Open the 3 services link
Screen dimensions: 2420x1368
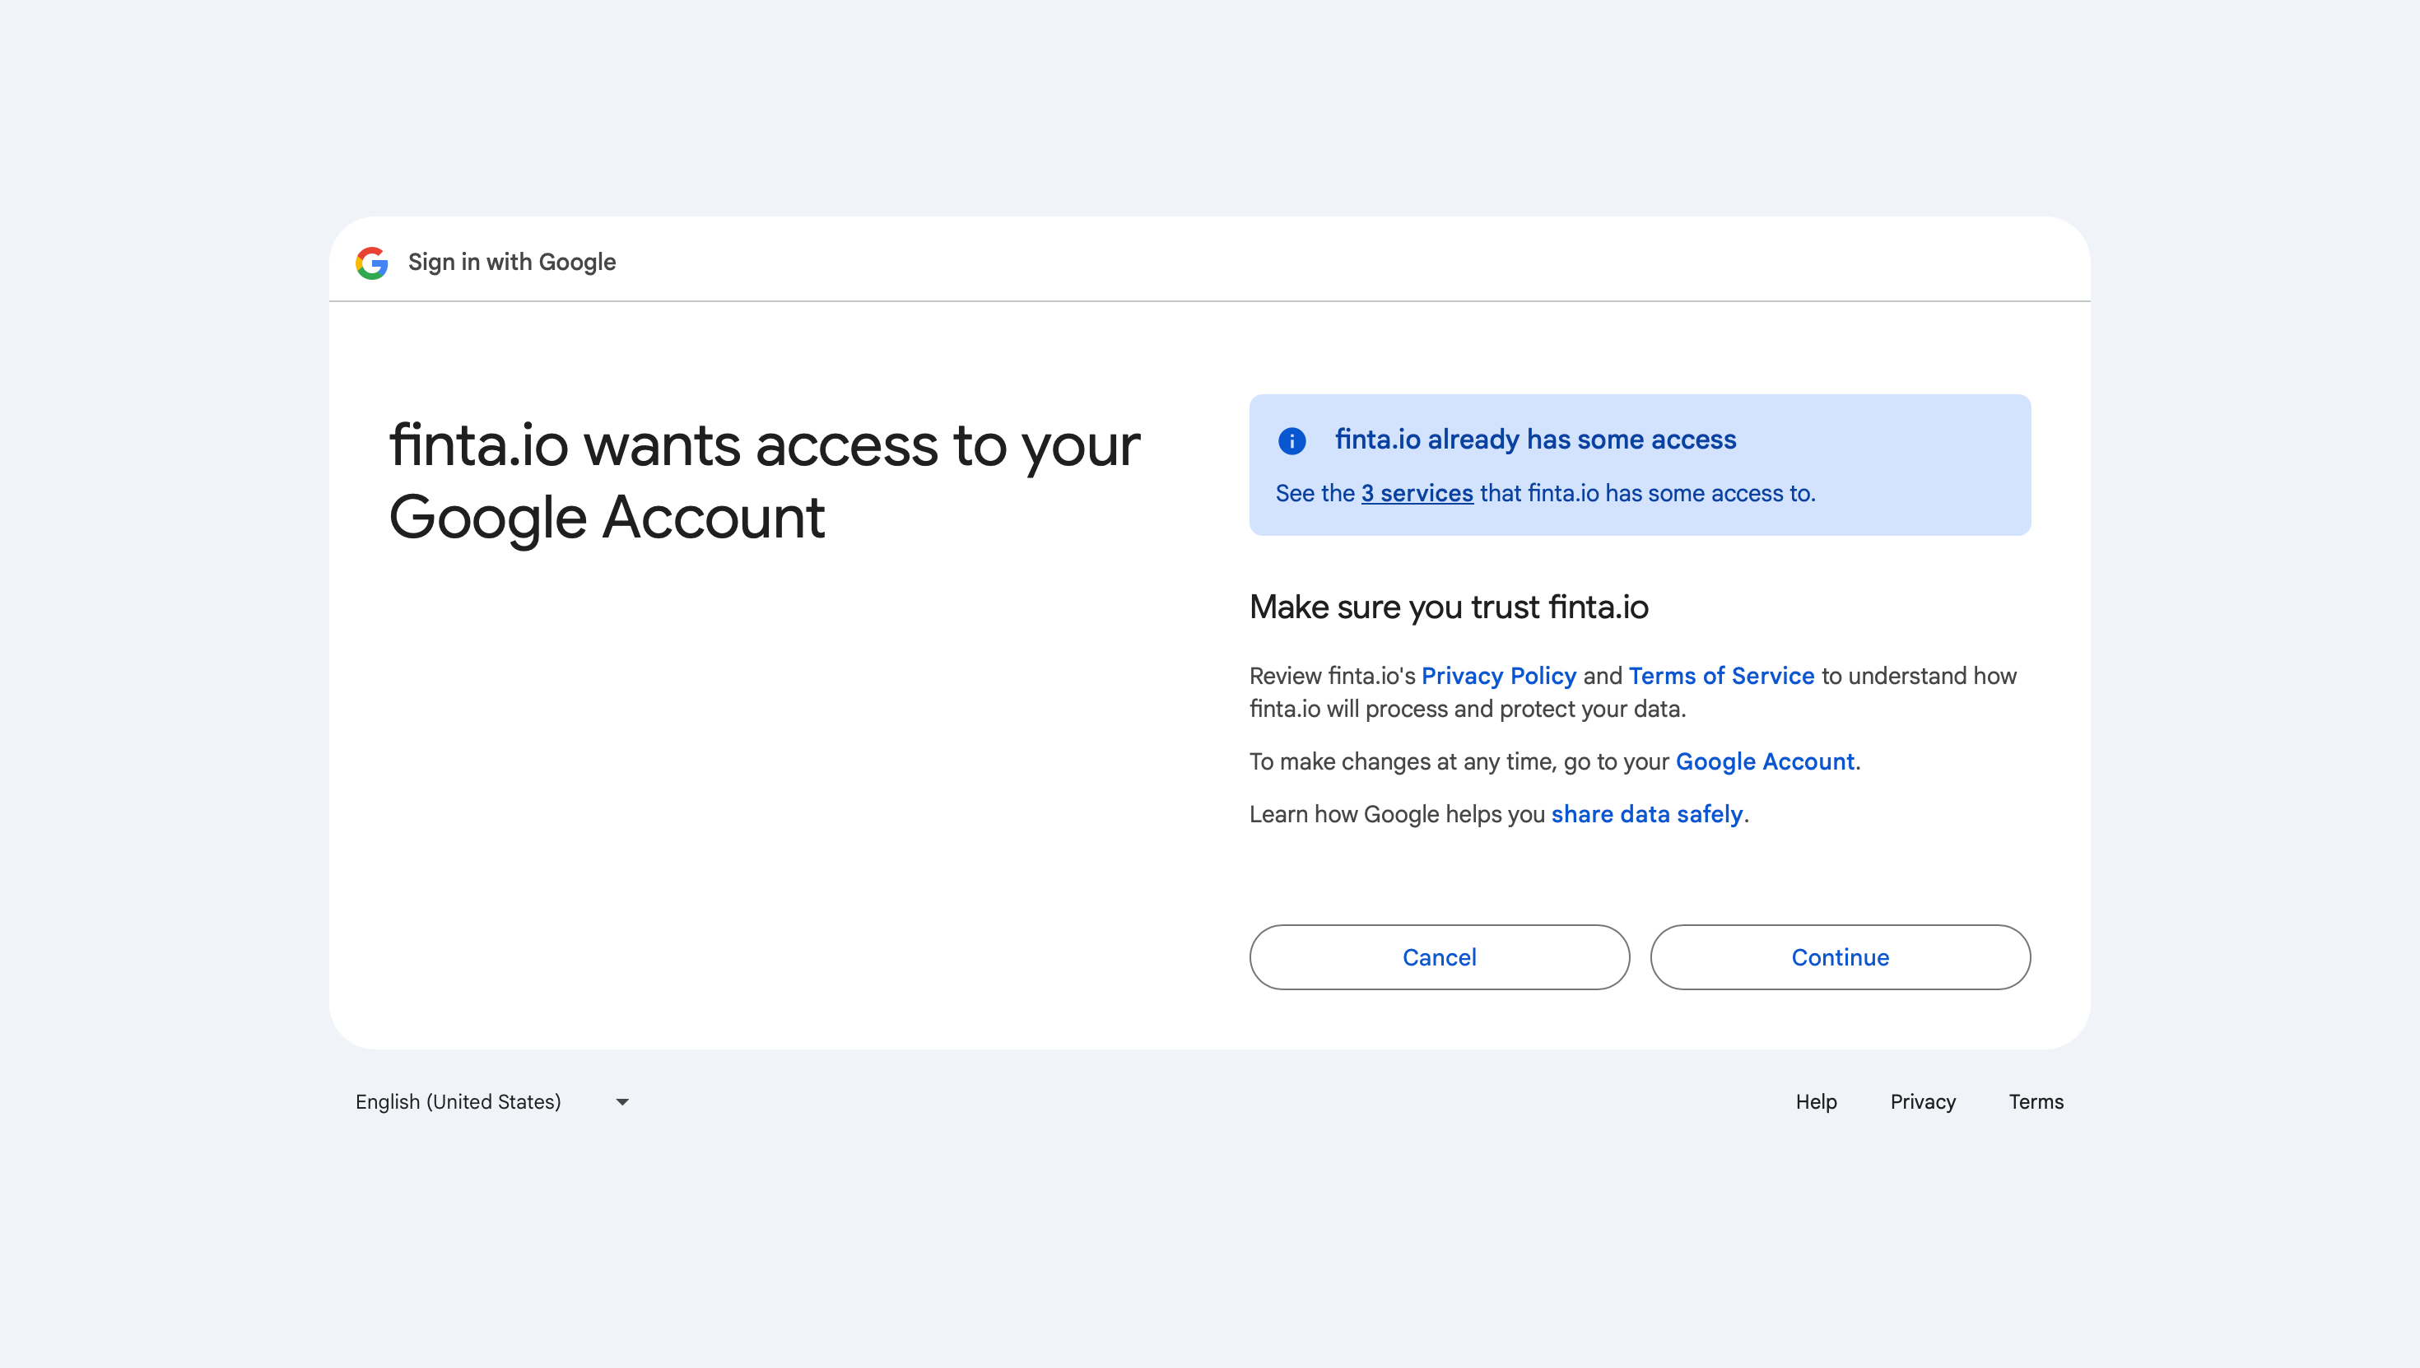pos(1417,492)
